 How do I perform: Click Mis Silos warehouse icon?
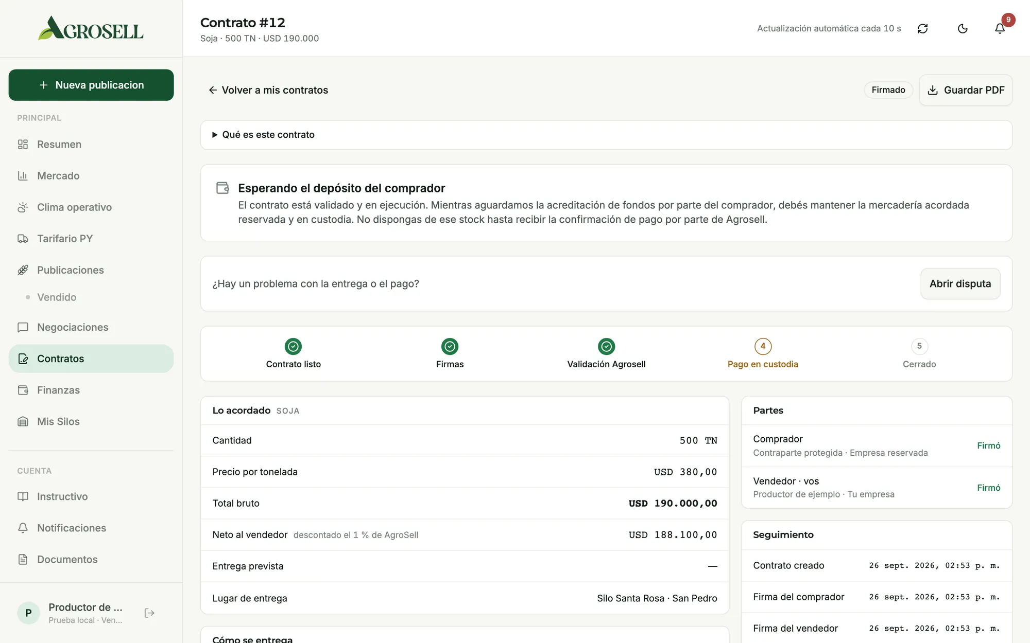pos(23,421)
